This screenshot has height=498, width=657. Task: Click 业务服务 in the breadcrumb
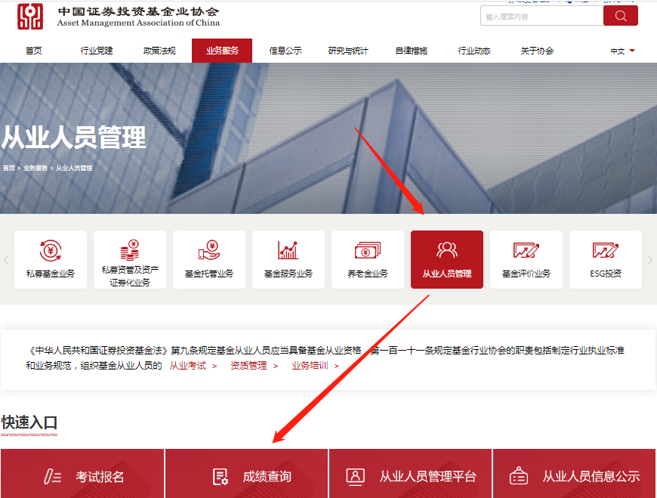[35, 168]
